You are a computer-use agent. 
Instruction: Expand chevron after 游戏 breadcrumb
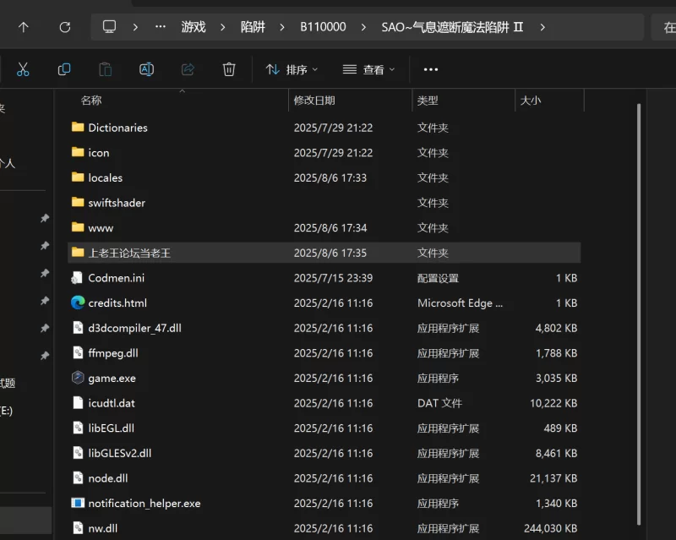[x=223, y=27]
